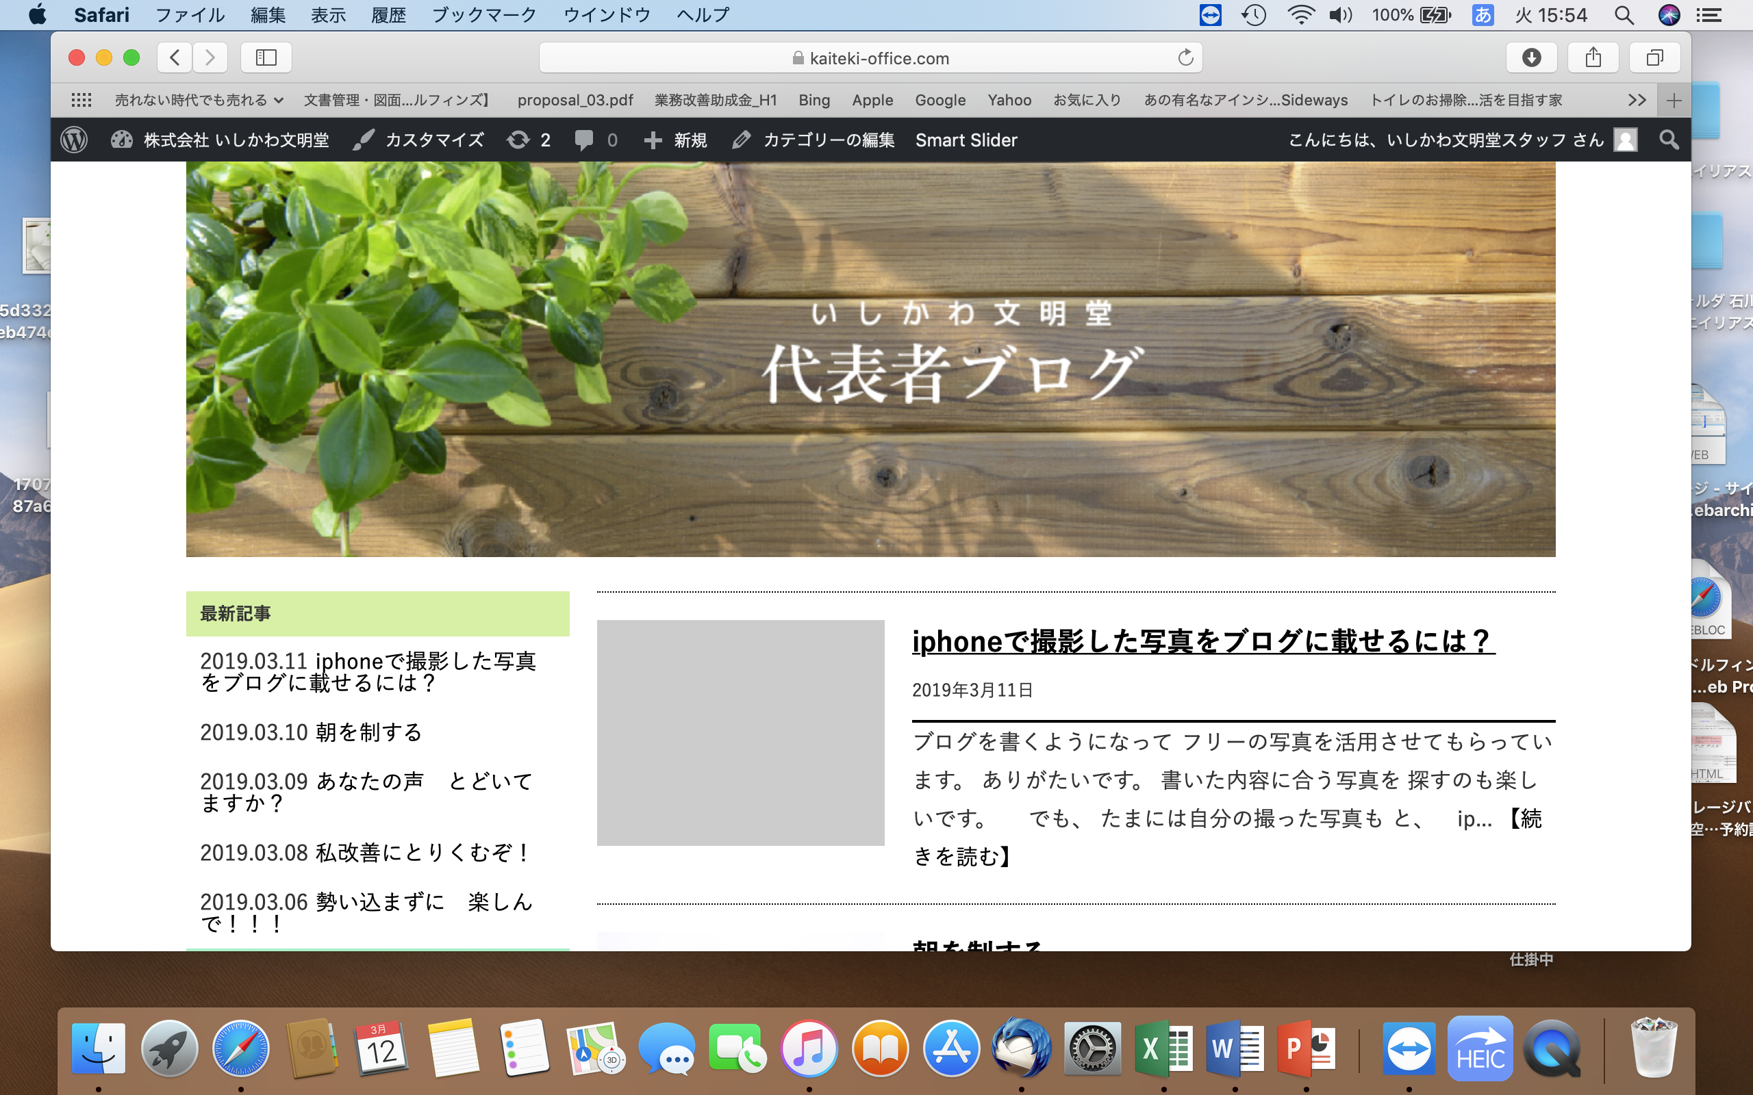Click the kaiteki-office.com address field
1753x1095 pixels.
tap(869, 58)
